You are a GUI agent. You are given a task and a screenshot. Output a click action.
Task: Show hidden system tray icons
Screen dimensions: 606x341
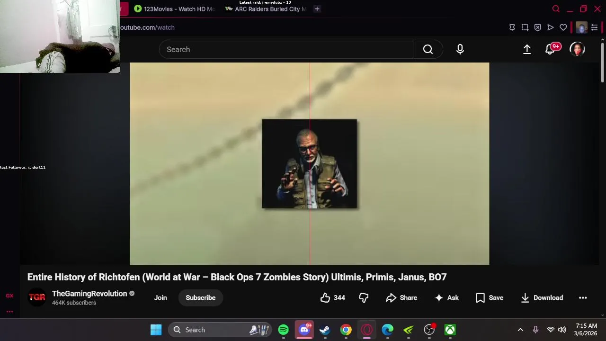(520, 330)
